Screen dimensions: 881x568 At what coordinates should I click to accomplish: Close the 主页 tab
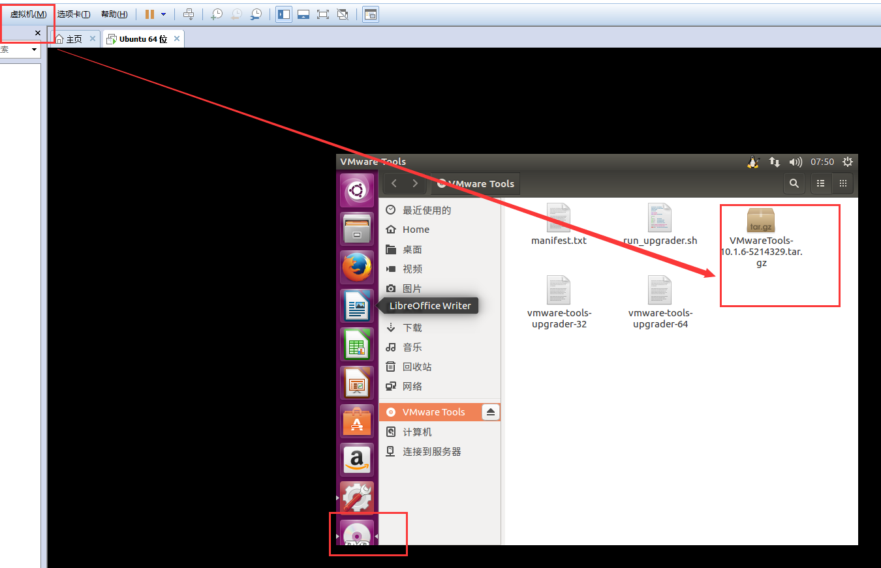93,39
